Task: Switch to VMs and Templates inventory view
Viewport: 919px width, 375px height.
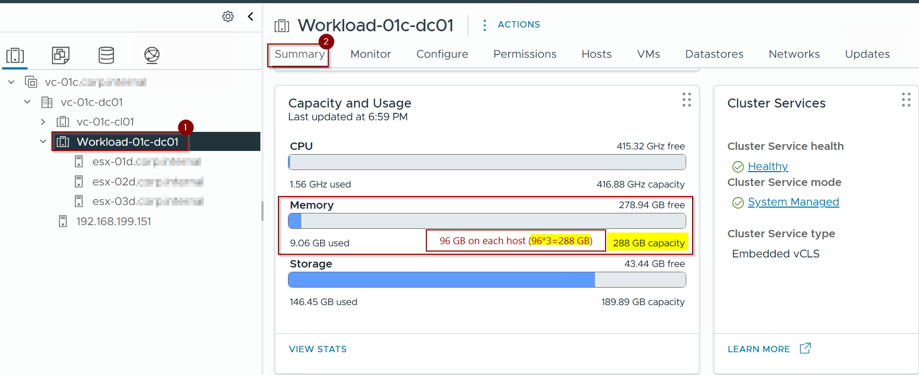Action: pyautogui.click(x=60, y=55)
